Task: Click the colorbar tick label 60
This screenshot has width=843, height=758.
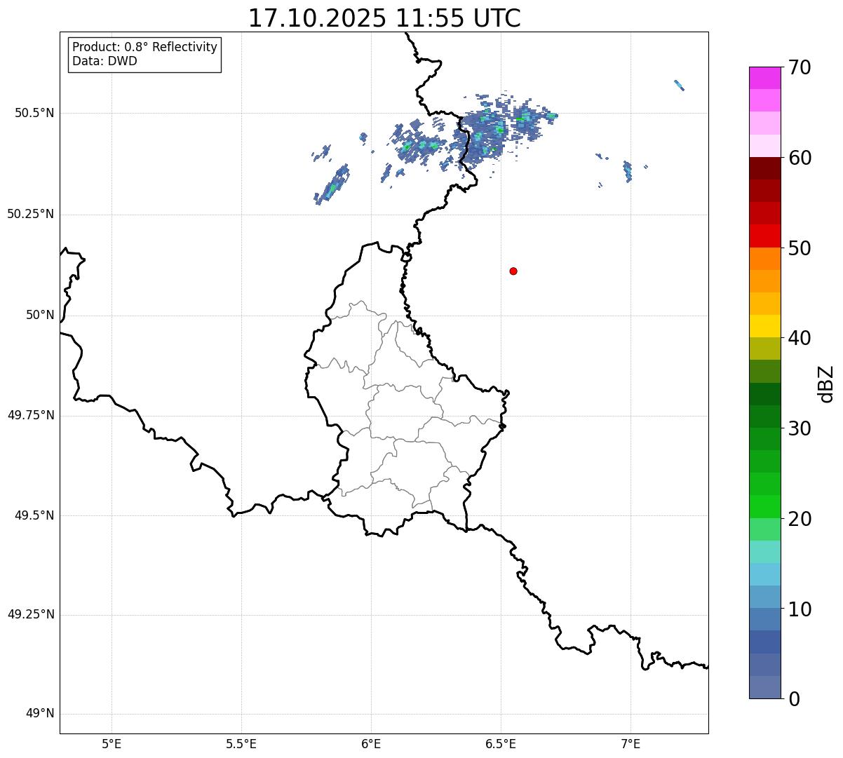Action: click(800, 158)
